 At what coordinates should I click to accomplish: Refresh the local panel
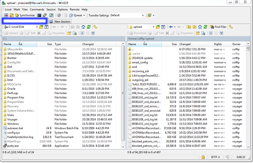89,27
